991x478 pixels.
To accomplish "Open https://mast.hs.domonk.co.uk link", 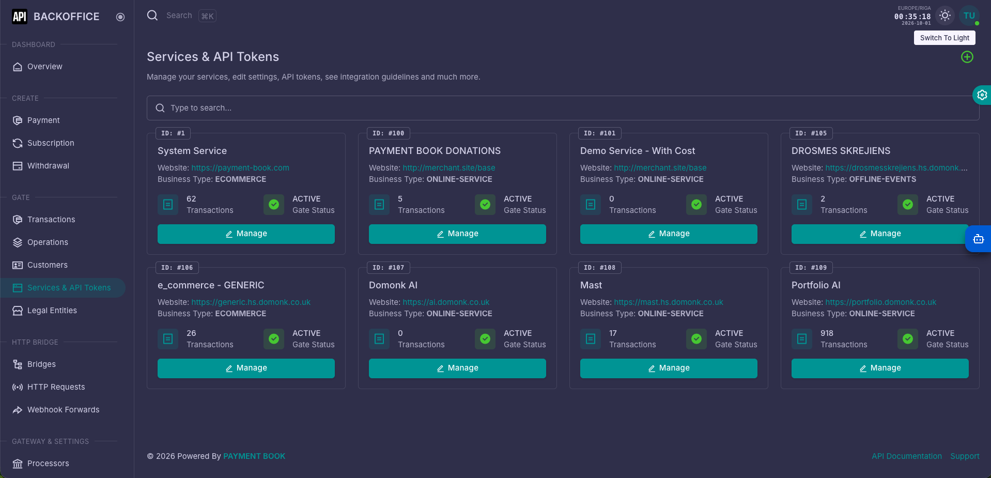I will tap(669, 302).
